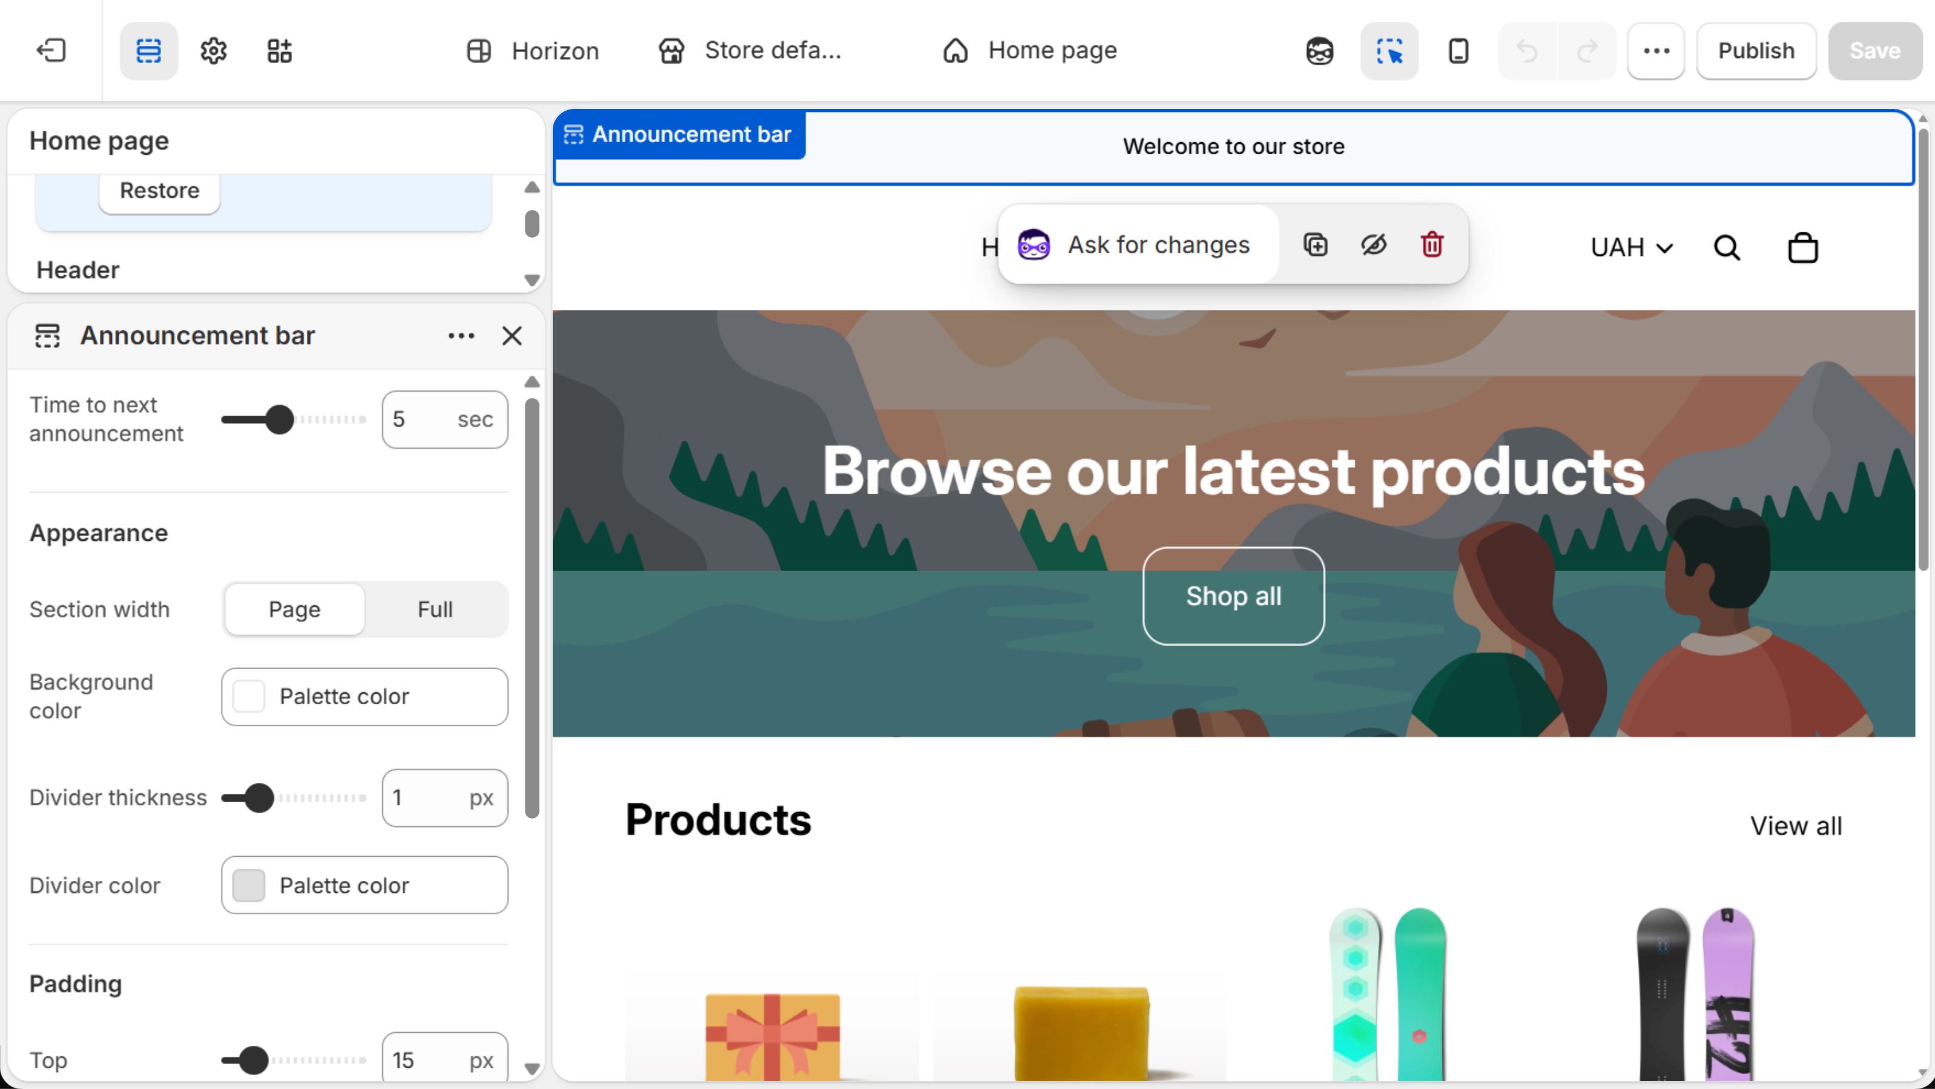The height and width of the screenshot is (1089, 1935).
Task: Open the Horizon theme selector
Action: (533, 50)
